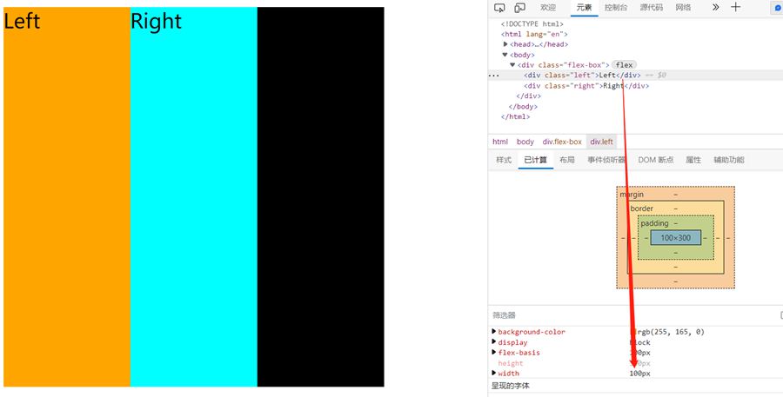Image resolution: width=783 pixels, height=397 pixels.
Task: Click the ellipsis beside the selected DOM row
Action: pyautogui.click(x=494, y=76)
